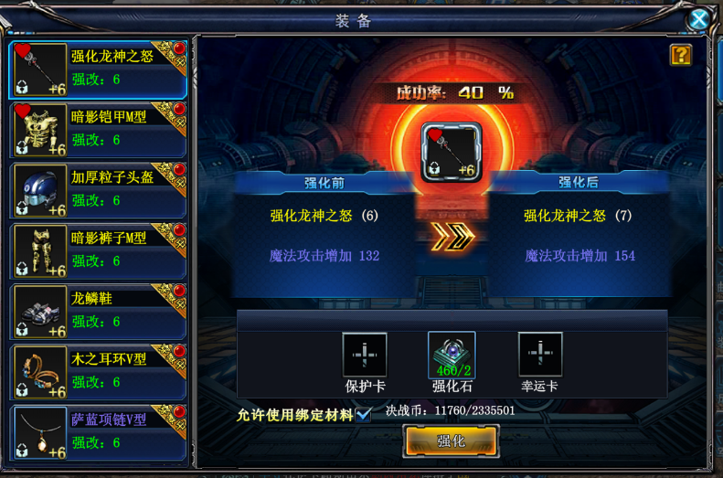Select the 龙鳞鞋 shoes icon

pyautogui.click(x=40, y=312)
